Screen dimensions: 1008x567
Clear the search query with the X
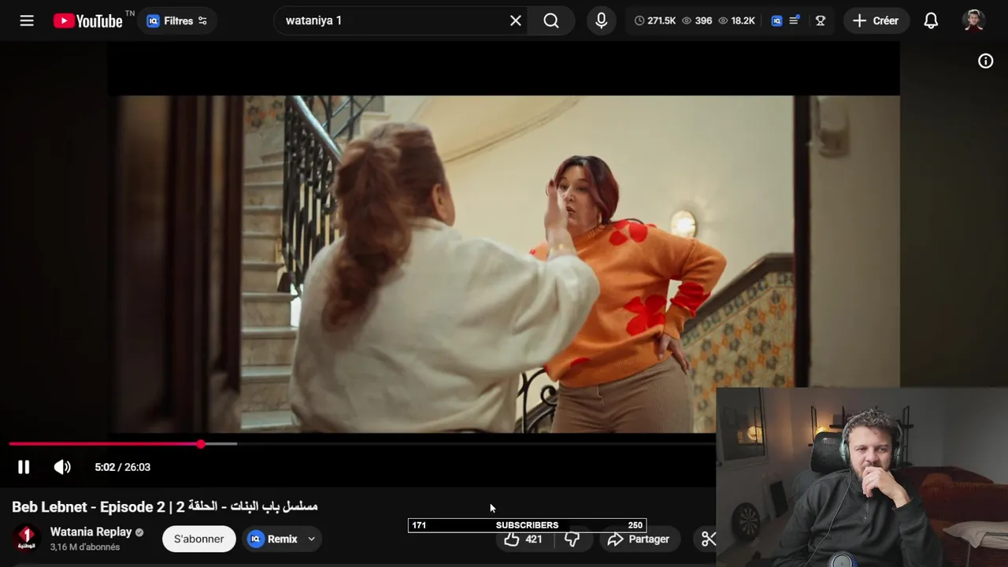tap(516, 20)
